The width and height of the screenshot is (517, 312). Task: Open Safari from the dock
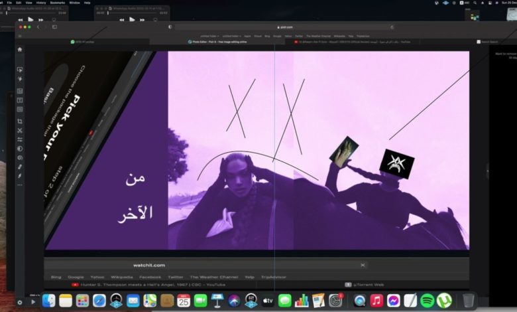pos(99,301)
